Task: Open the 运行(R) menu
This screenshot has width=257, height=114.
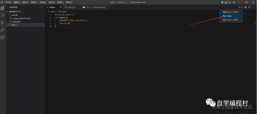Action: [x=52, y=2]
